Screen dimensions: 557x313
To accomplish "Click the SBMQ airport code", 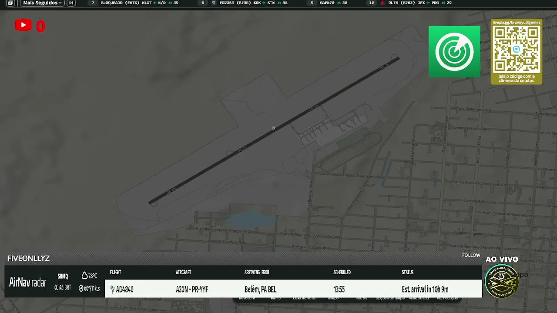I will (63, 276).
